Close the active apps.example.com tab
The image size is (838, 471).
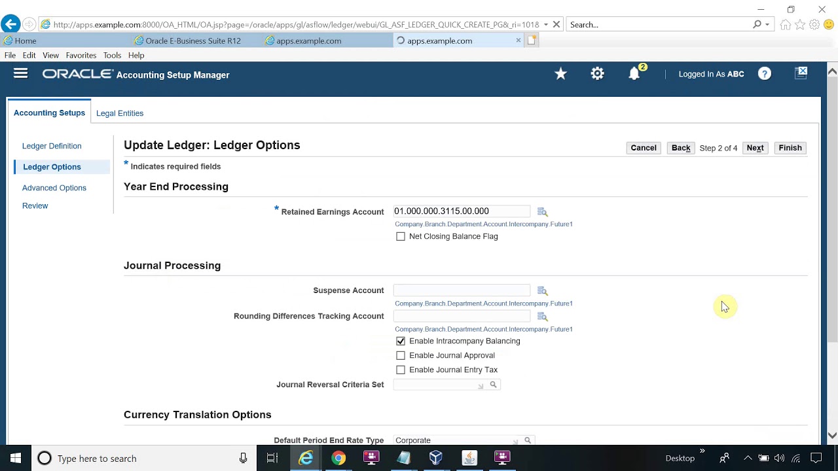tap(519, 41)
